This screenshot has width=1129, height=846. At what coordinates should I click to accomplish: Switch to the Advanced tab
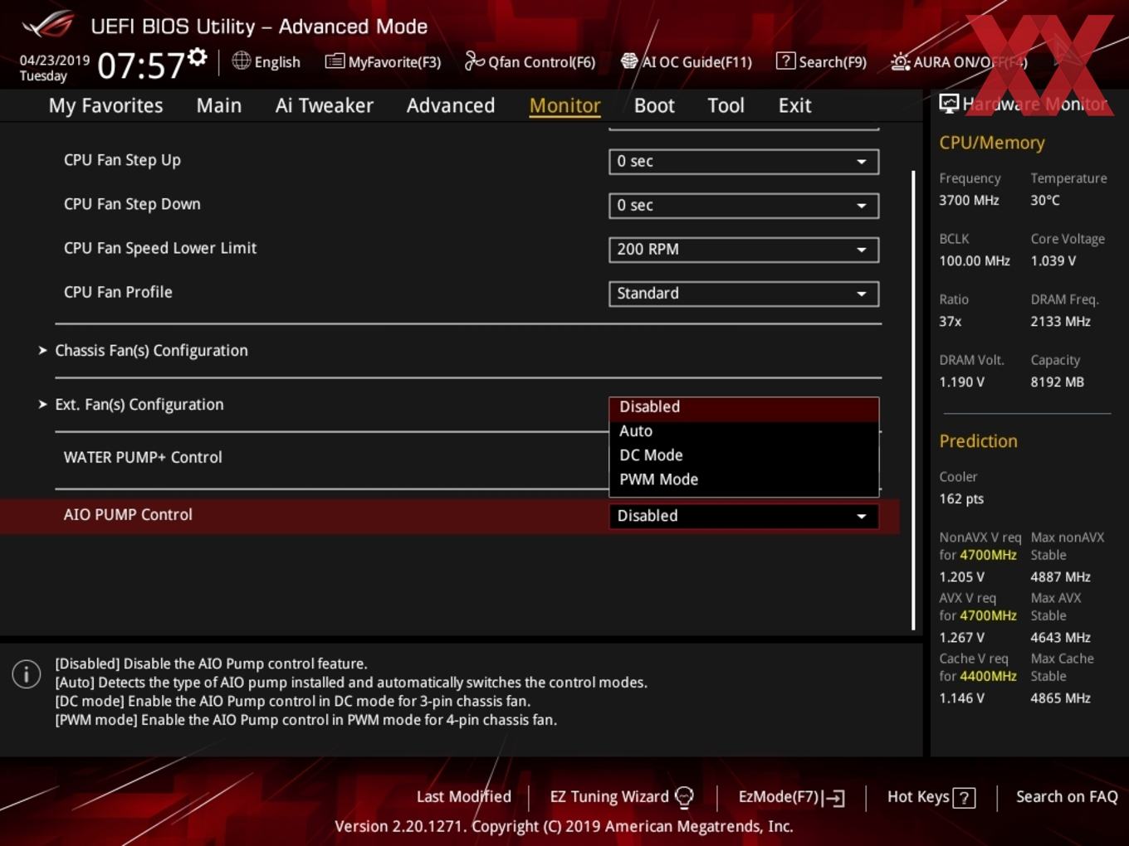[x=451, y=105]
